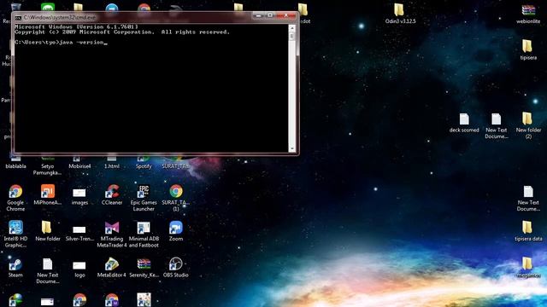Select the Spotify desktop label
This screenshot has height=307, width=547.
click(144, 166)
